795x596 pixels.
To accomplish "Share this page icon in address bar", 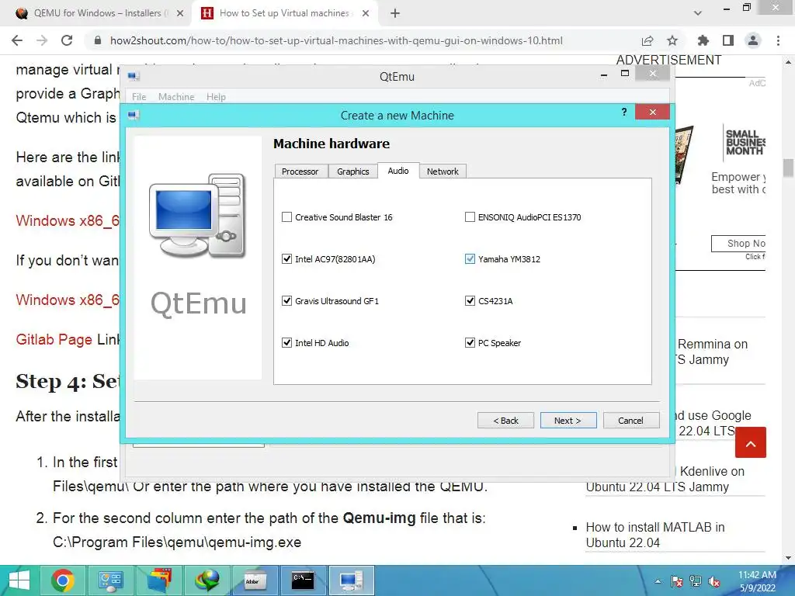I will 647,40.
